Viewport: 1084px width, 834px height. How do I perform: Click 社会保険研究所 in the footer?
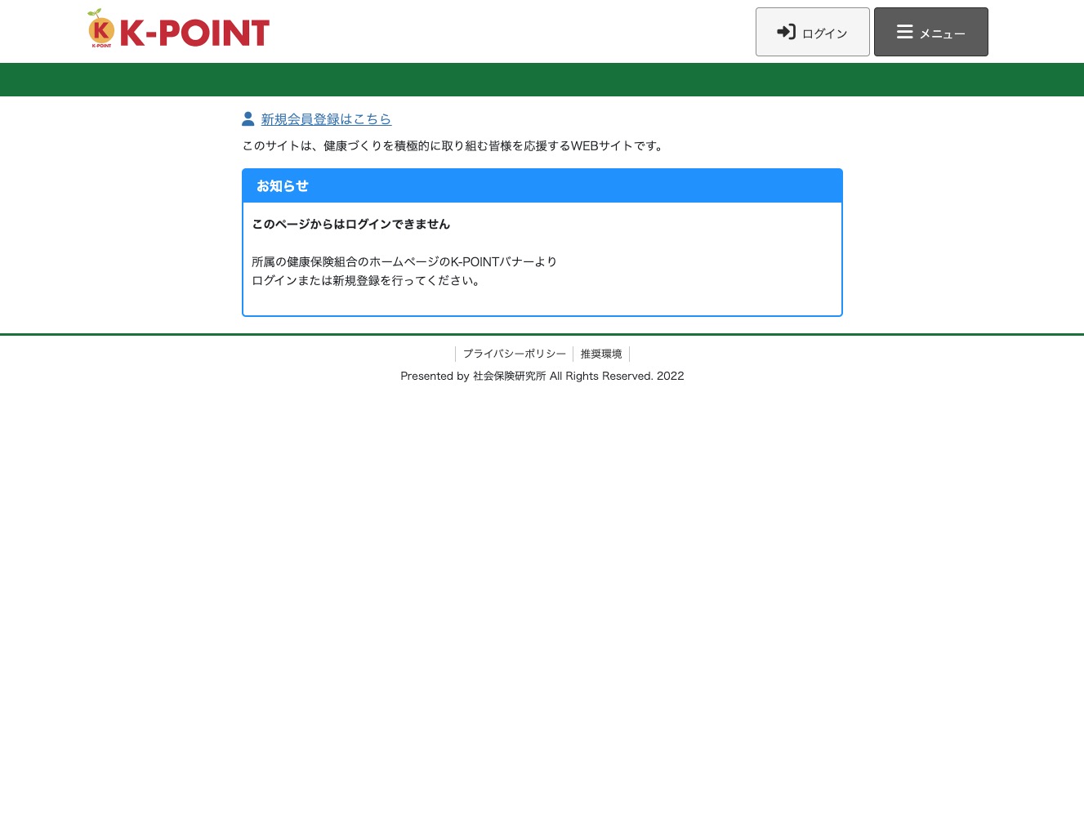point(509,376)
